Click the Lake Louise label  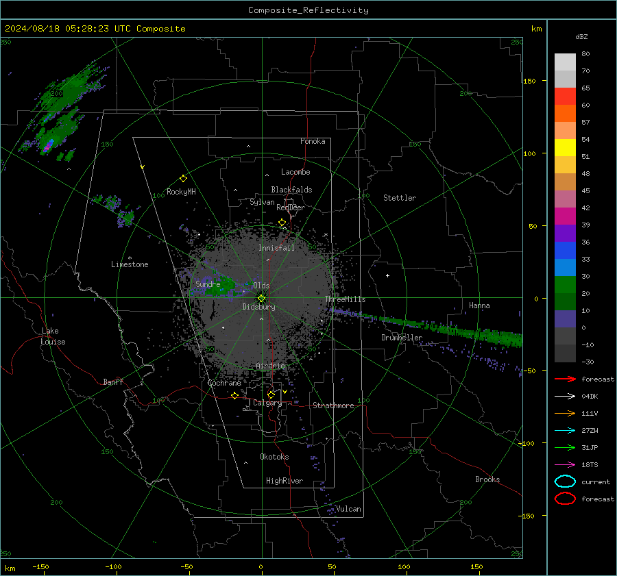click(x=53, y=336)
